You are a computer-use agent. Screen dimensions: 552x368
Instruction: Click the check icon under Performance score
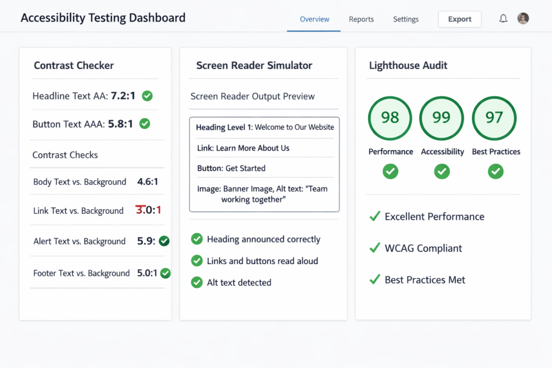pos(390,171)
